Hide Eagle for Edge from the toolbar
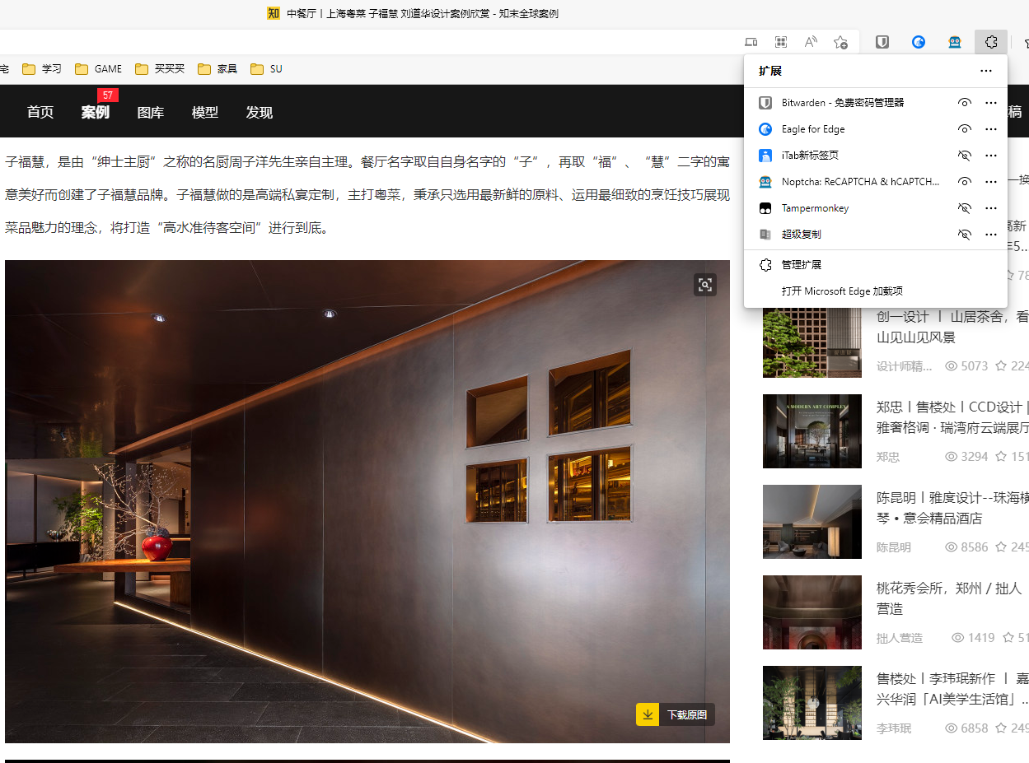The height and width of the screenshot is (763, 1029). point(965,129)
